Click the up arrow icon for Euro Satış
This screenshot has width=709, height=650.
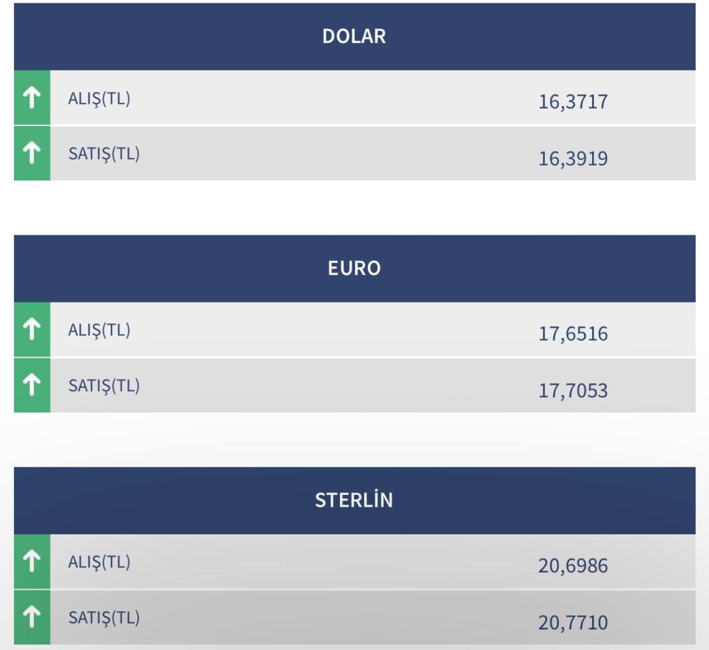[x=32, y=385]
